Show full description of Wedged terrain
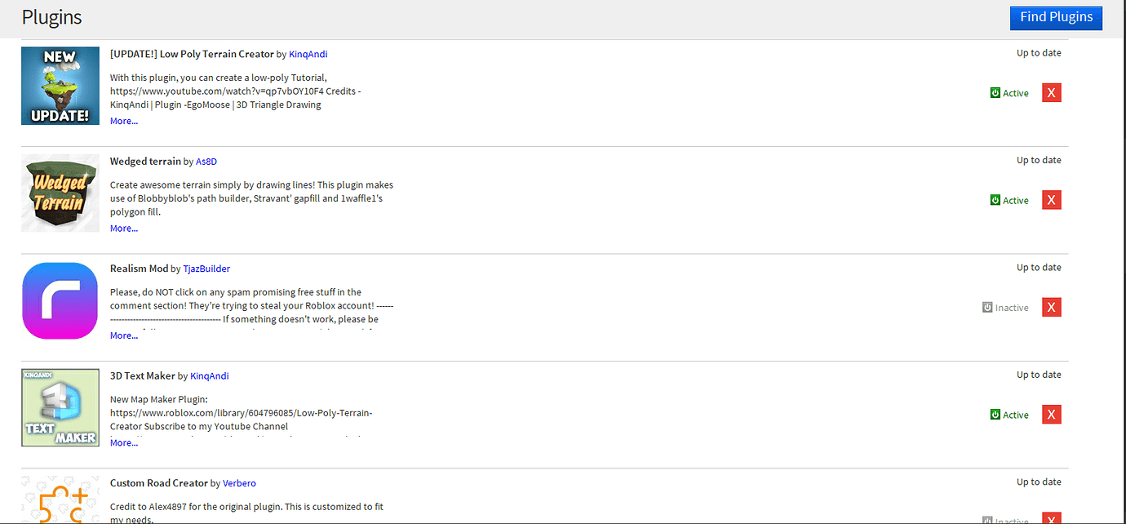This screenshot has height=524, width=1126. click(x=122, y=228)
